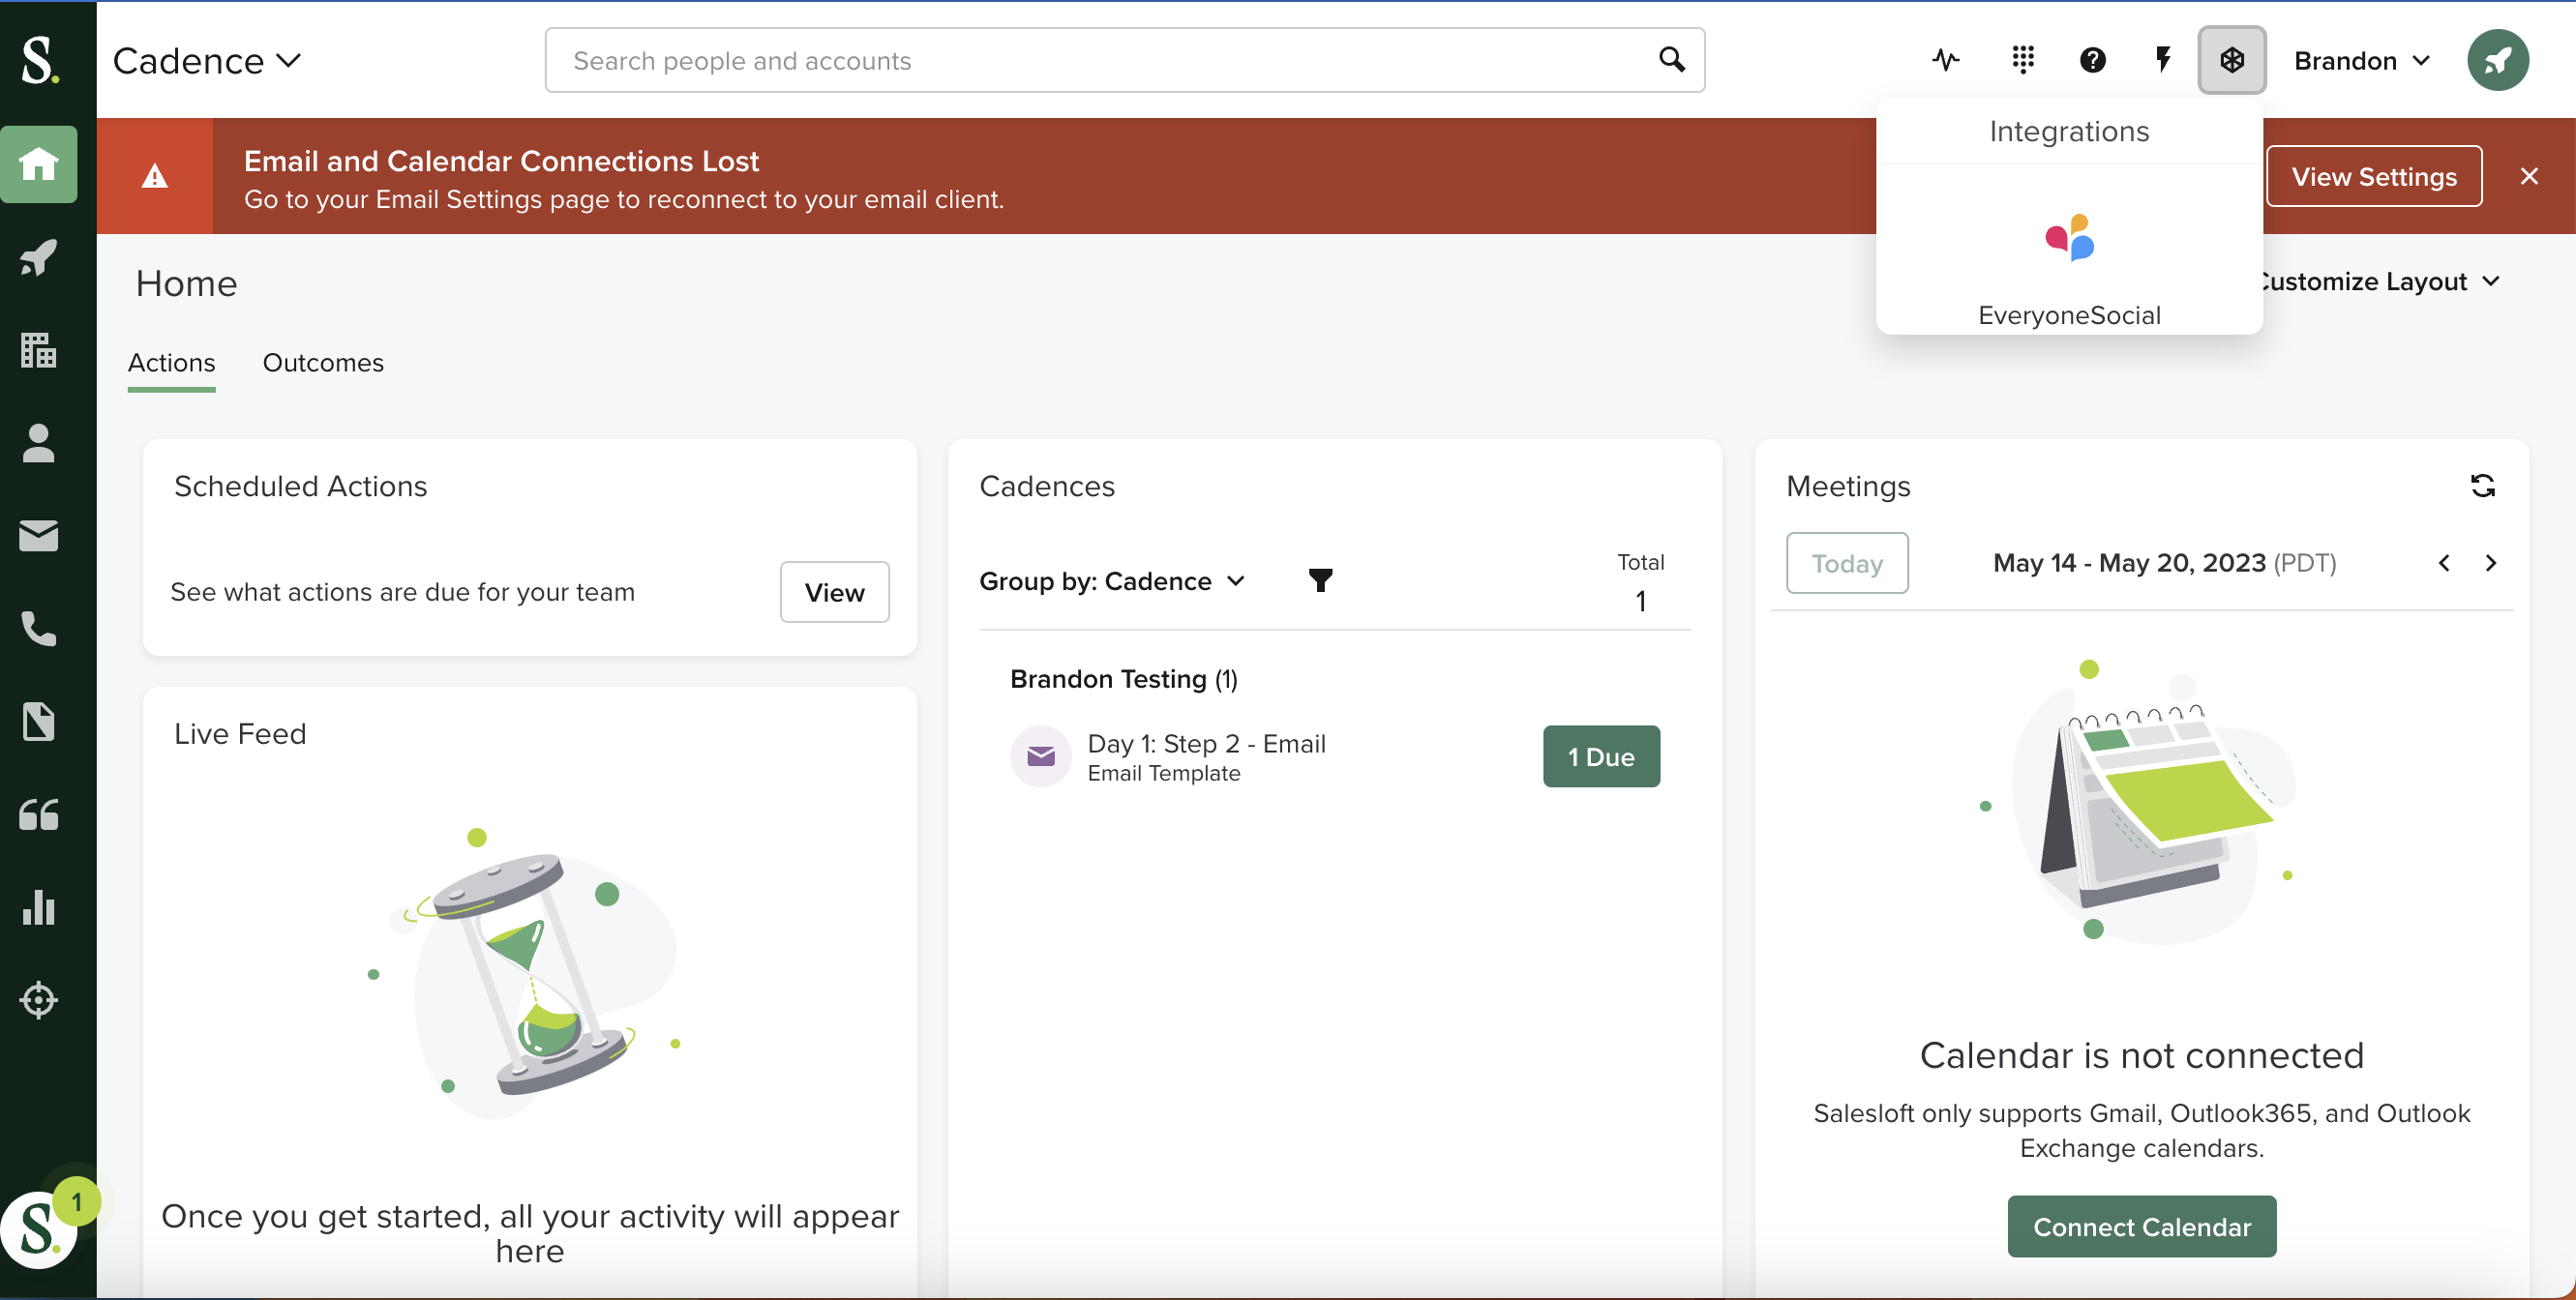Switch to the Outcomes tab
Image resolution: width=2576 pixels, height=1300 pixels.
pyautogui.click(x=323, y=363)
